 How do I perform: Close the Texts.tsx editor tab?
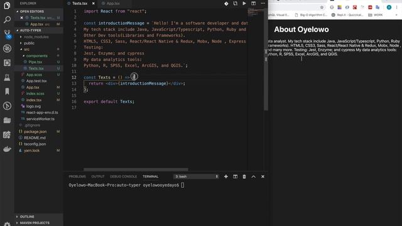(x=94, y=3)
